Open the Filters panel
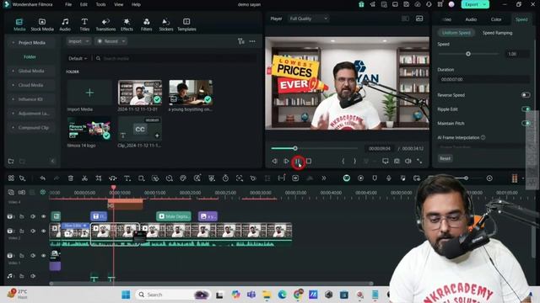The height and width of the screenshot is (303, 540). [x=146, y=24]
